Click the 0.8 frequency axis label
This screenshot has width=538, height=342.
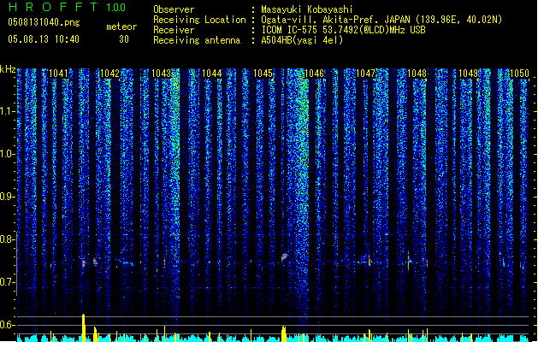coord(7,239)
